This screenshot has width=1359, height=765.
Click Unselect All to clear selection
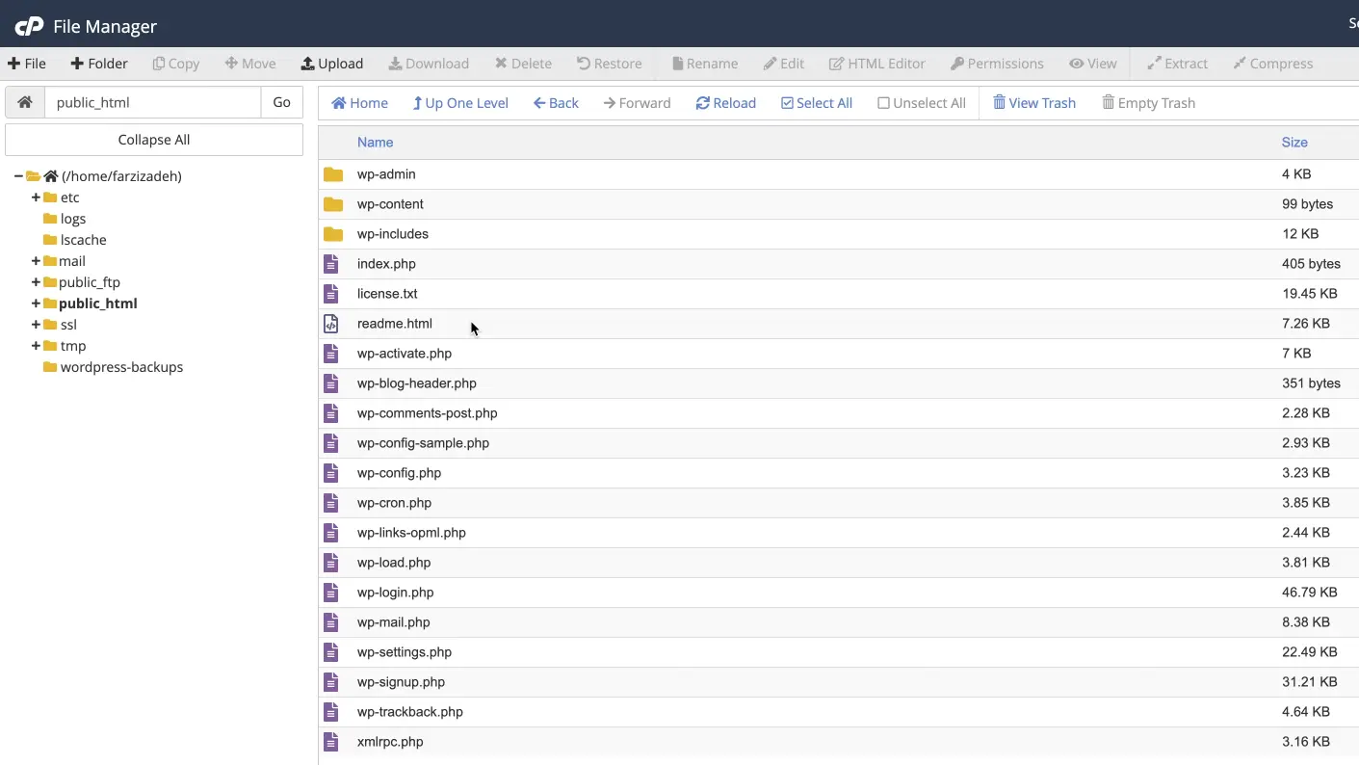pyautogui.click(x=881, y=102)
